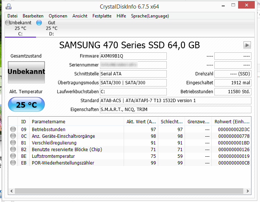The height and width of the screenshot is (202, 260).
Task: Click the Standard ATA8-ACS field
Action: tap(176, 101)
